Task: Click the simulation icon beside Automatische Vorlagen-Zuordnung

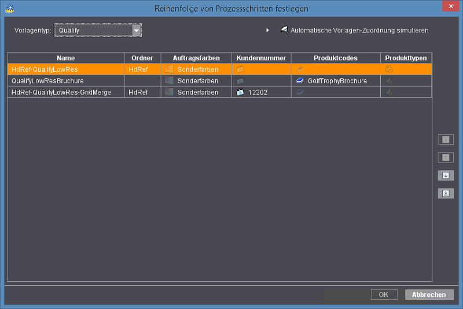Action: tap(284, 30)
